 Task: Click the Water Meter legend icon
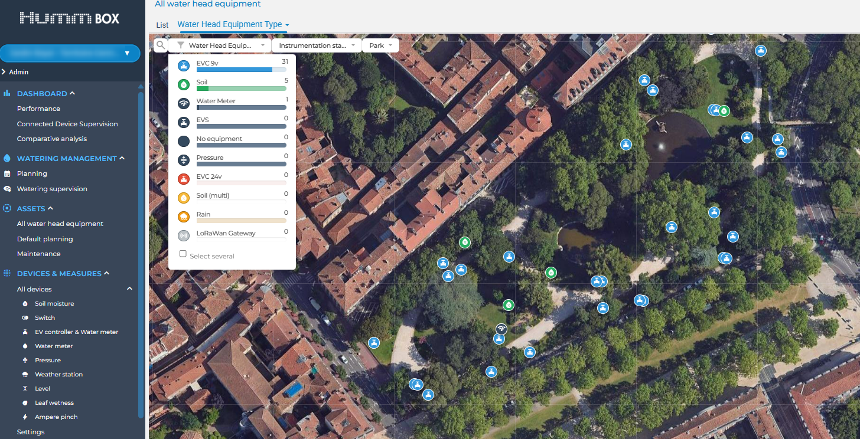pyautogui.click(x=184, y=104)
